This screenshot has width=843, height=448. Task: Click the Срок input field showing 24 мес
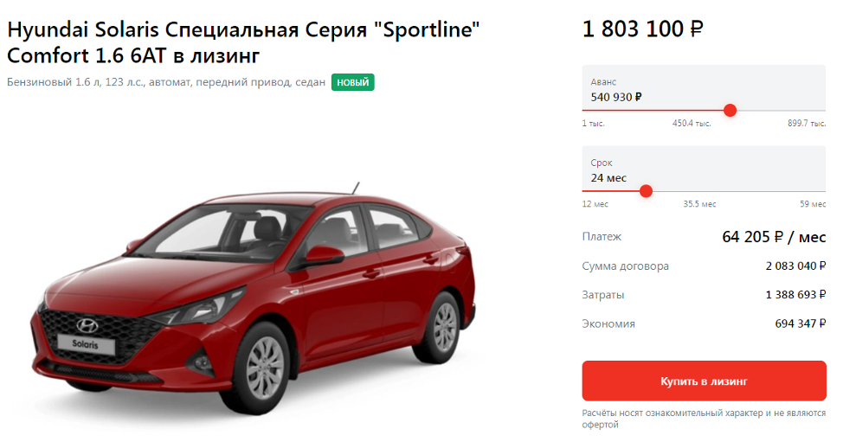704,169
